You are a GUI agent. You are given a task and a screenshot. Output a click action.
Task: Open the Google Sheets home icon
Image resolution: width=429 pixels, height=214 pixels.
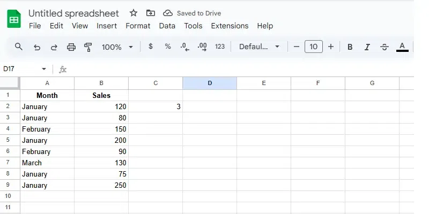[14, 20]
